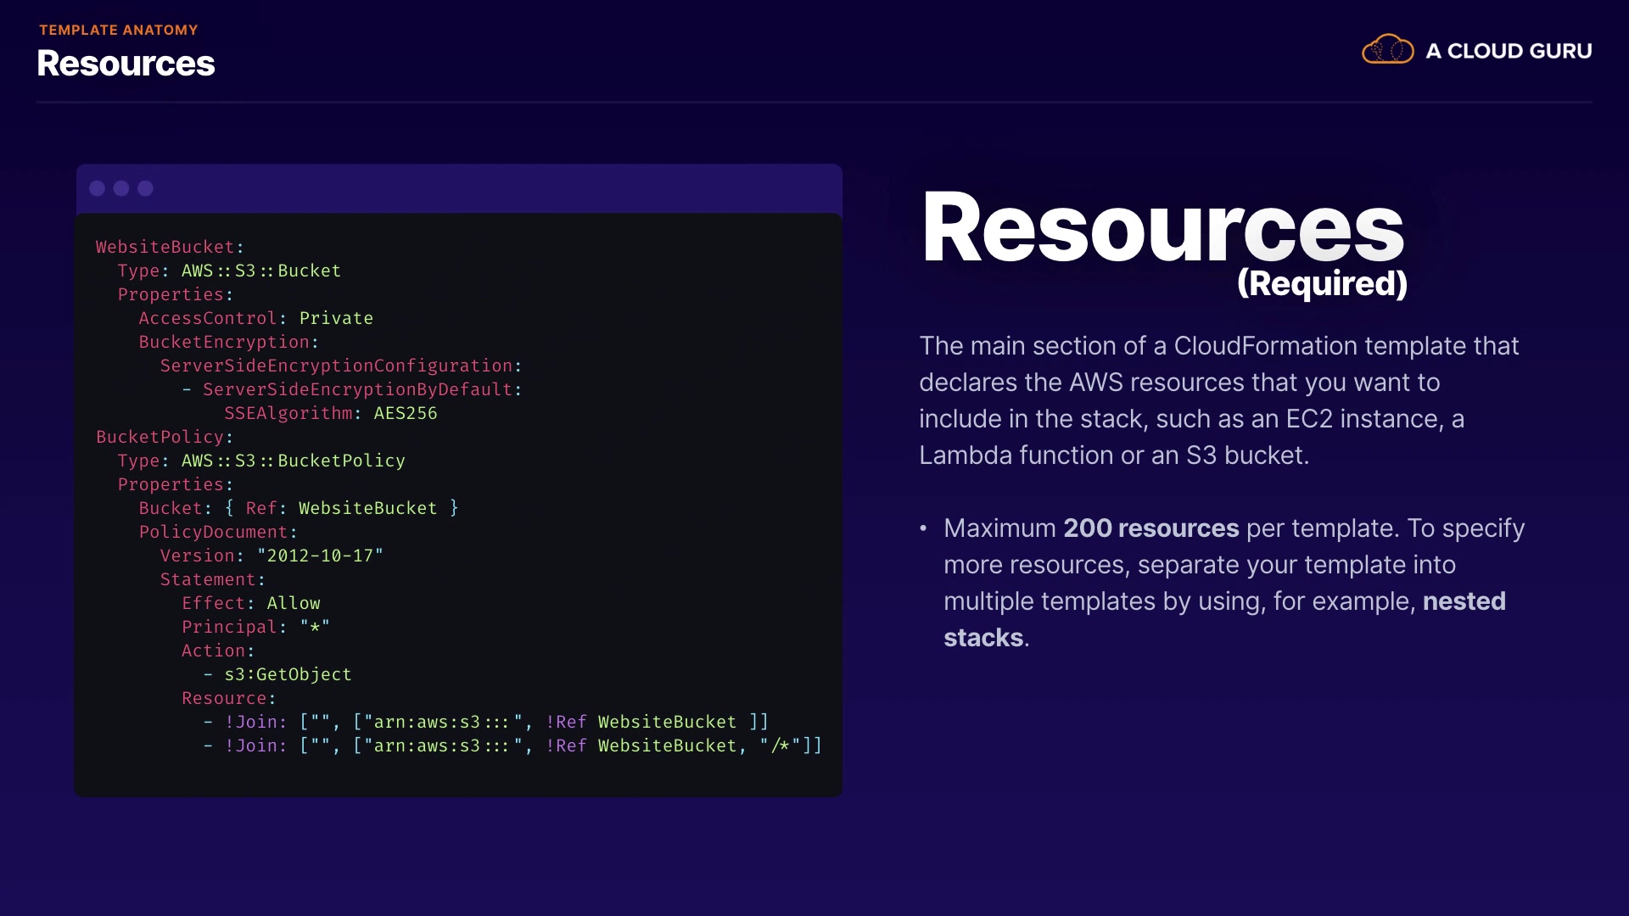Click the first window dot in code panel
Image resolution: width=1629 pixels, height=916 pixels.
point(98,188)
